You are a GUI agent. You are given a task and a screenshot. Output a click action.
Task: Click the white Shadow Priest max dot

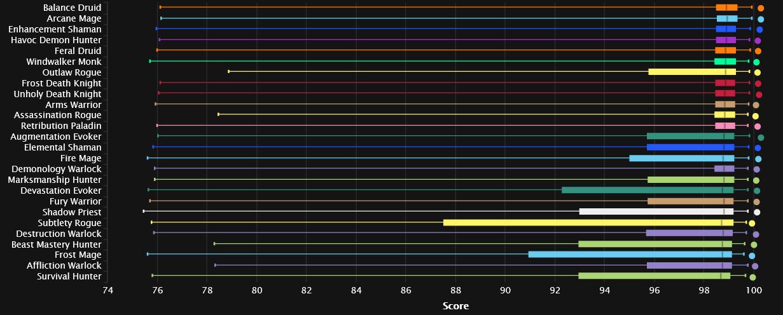757,212
